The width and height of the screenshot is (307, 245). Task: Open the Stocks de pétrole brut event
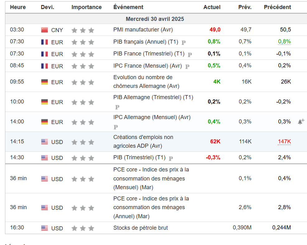(140, 228)
